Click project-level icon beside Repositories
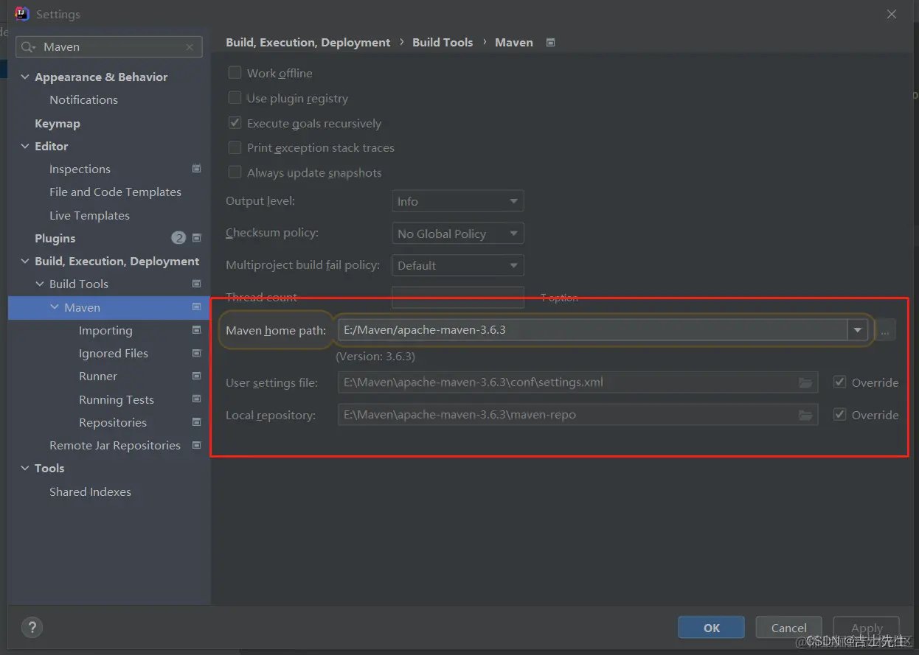This screenshot has height=655, width=919. pos(197,422)
